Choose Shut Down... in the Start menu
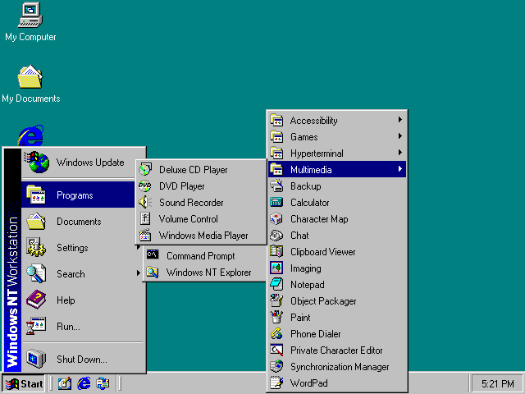 tap(83, 359)
